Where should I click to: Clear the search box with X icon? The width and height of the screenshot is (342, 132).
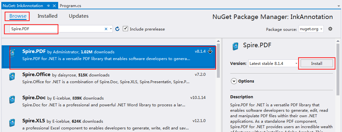106,29
